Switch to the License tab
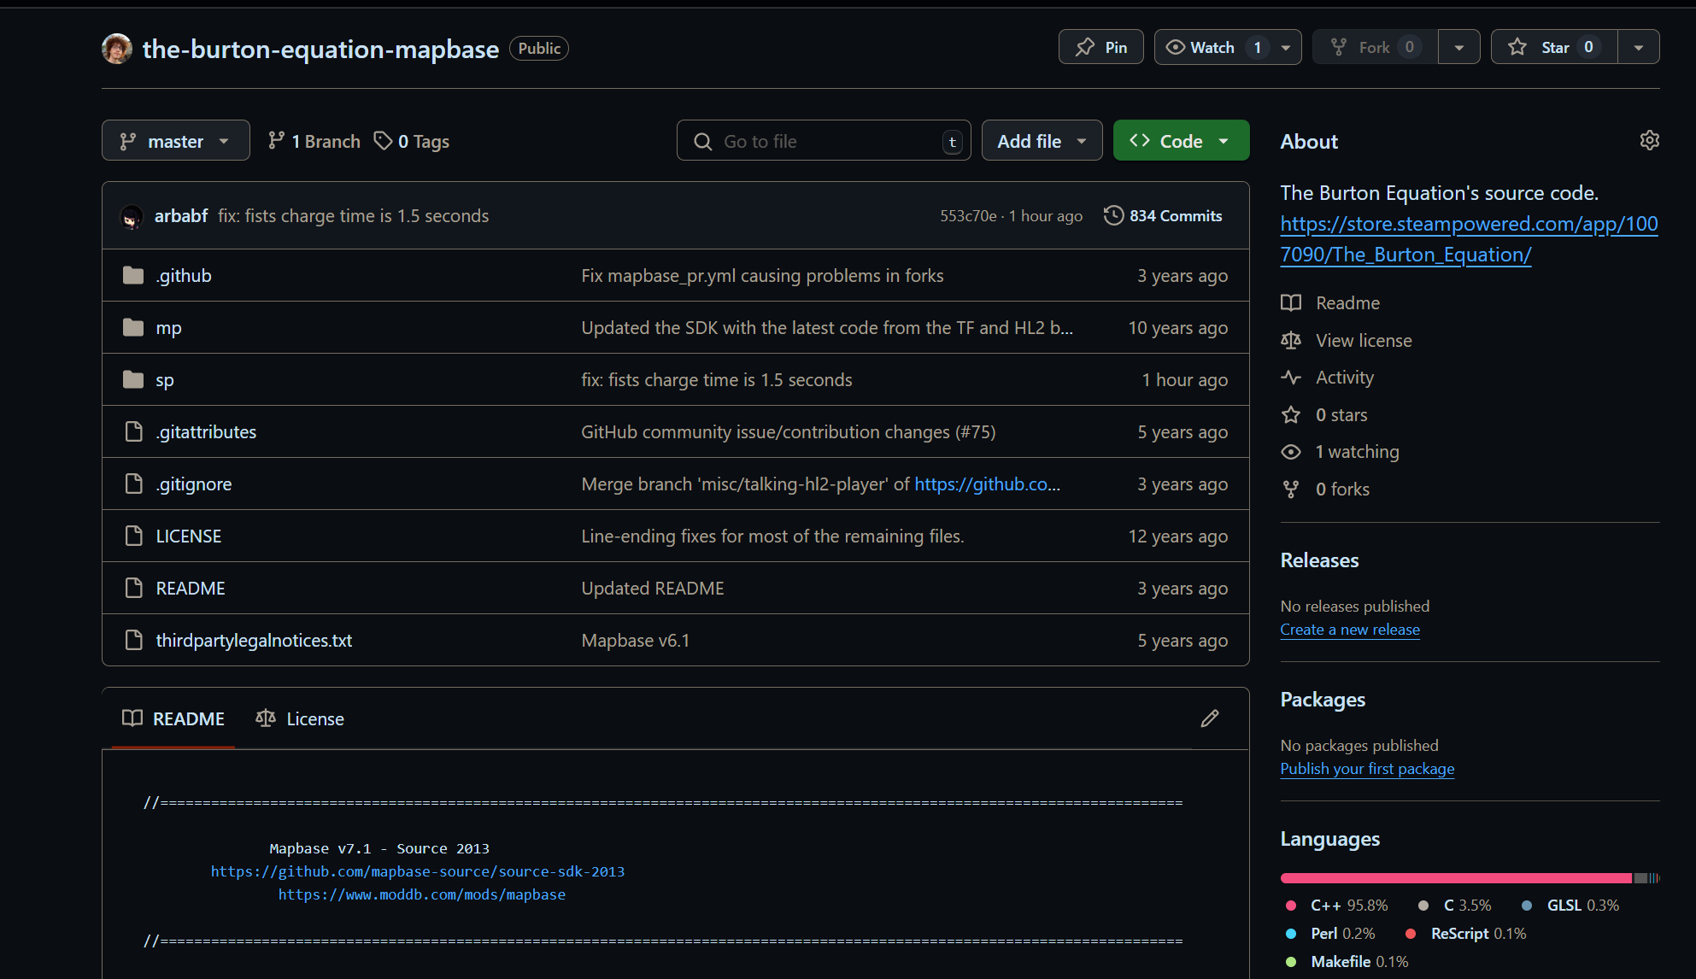Viewport: 1696px width, 979px height. tap(300, 718)
